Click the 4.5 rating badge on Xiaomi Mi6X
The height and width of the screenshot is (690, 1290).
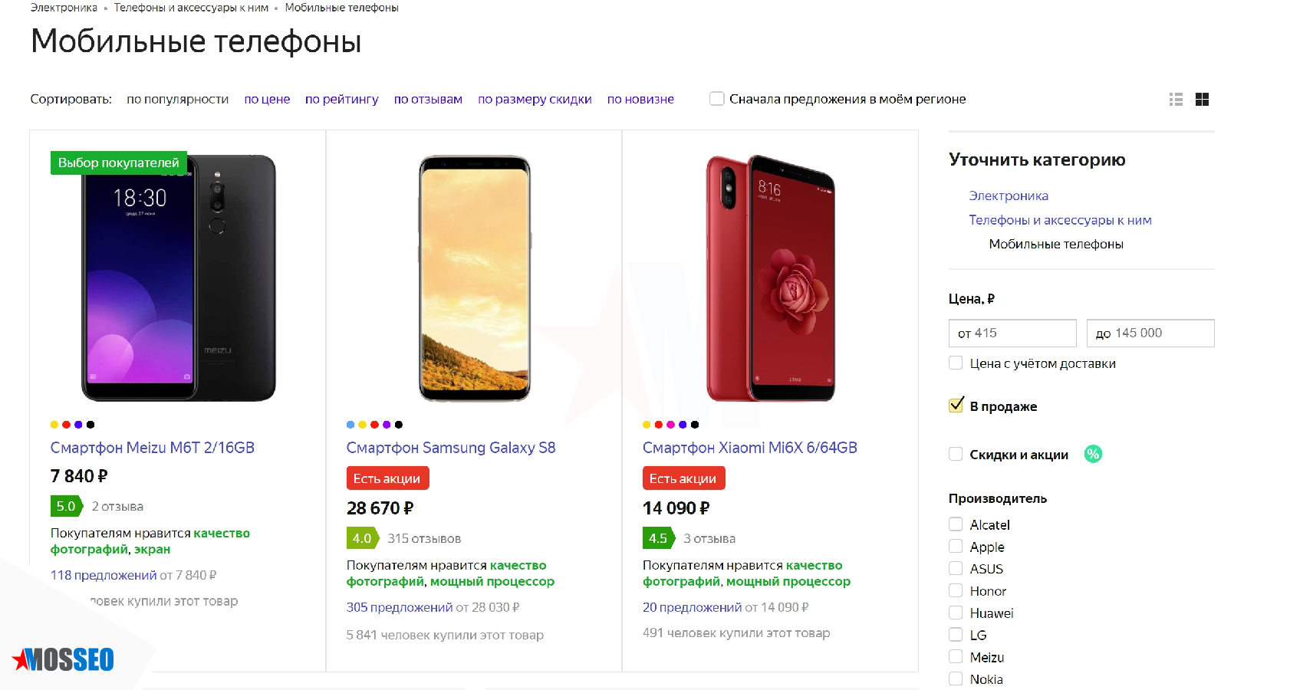658,538
